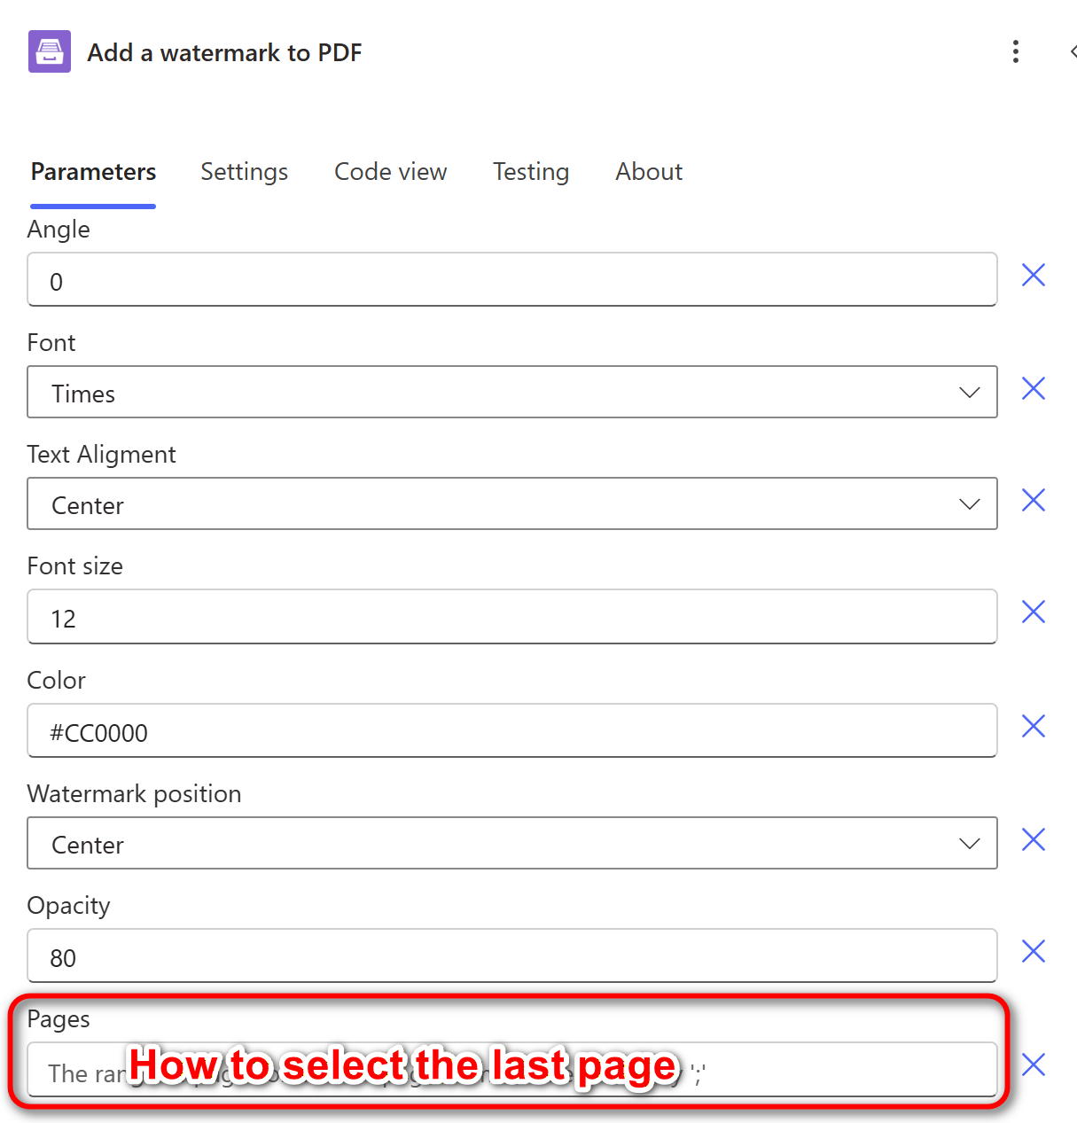
Task: Remove the Font parameter with its X
Action: (1034, 389)
